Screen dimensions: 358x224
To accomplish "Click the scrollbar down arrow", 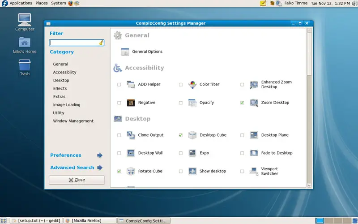I will (x=309, y=185).
